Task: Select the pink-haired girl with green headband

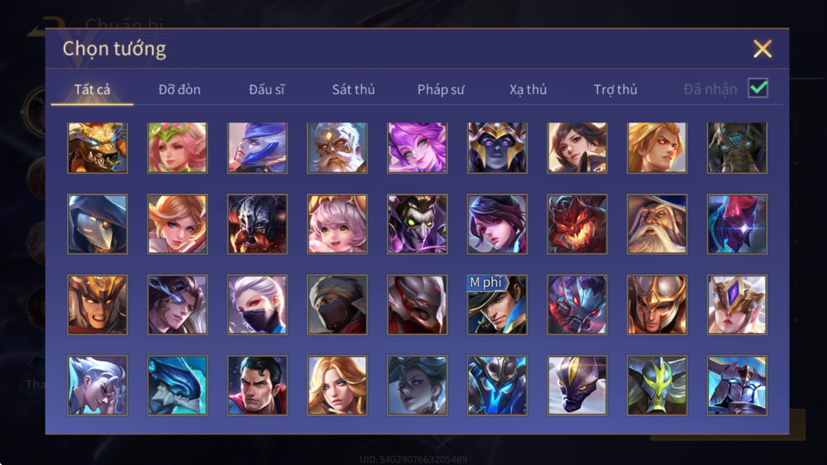Action: 177,148
